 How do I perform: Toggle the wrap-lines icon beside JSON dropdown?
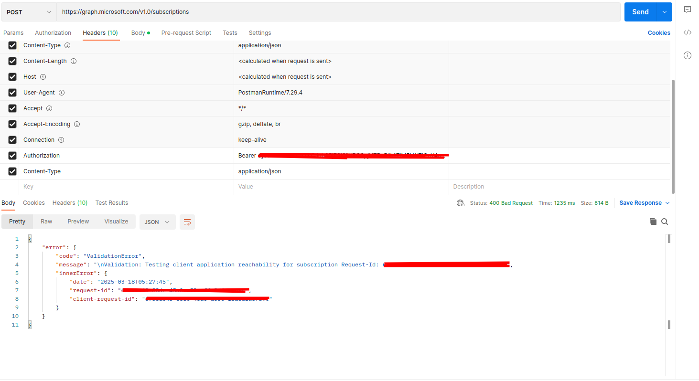187,222
